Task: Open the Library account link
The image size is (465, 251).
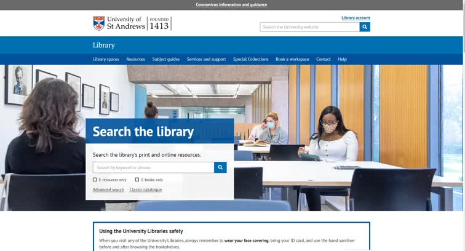Action: 356,18
